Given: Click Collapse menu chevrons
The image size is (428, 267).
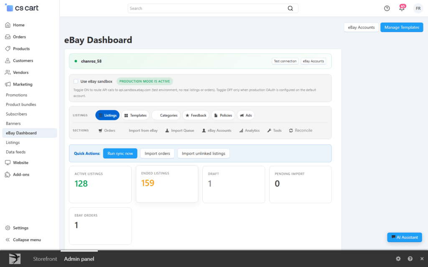Looking at the screenshot, I should tap(8, 240).
